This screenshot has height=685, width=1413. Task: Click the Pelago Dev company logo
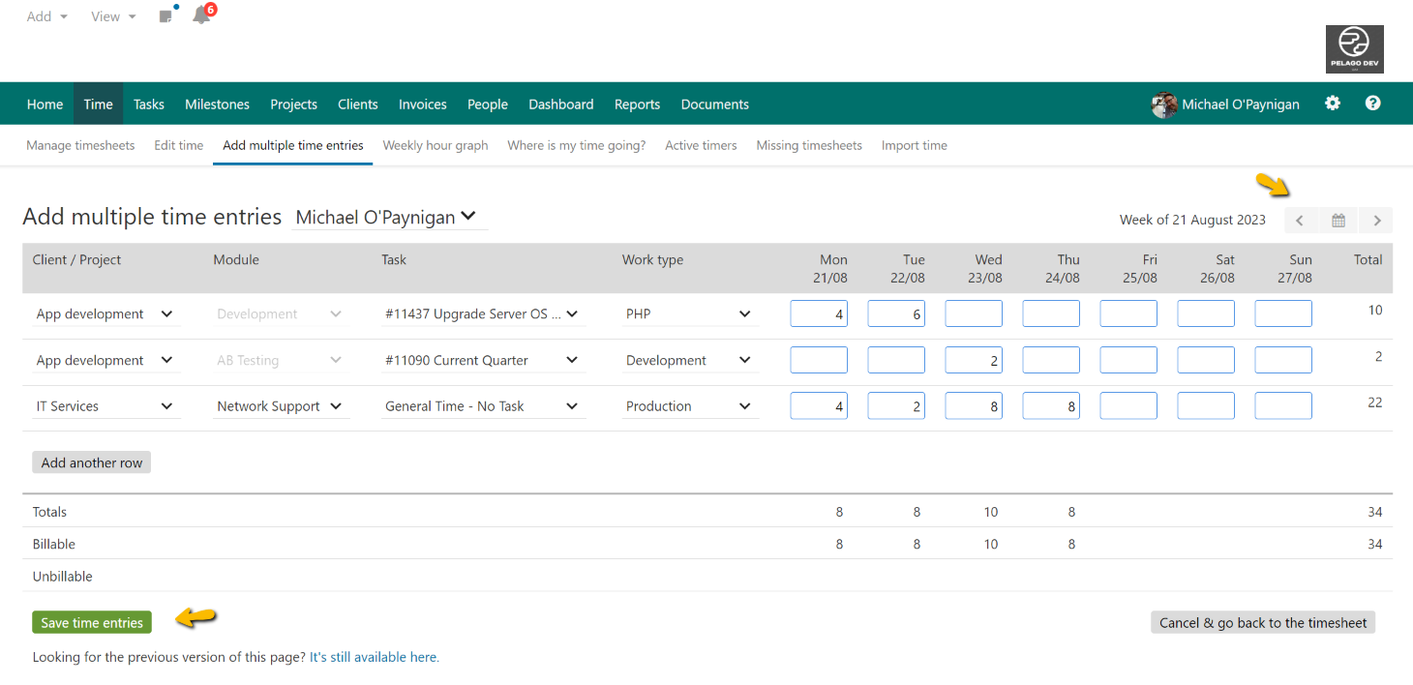pos(1354,48)
